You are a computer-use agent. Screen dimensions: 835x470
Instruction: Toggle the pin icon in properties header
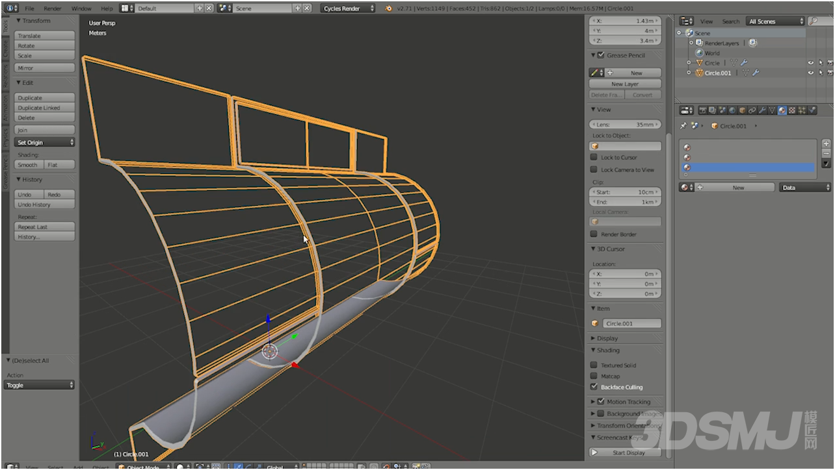tap(683, 125)
